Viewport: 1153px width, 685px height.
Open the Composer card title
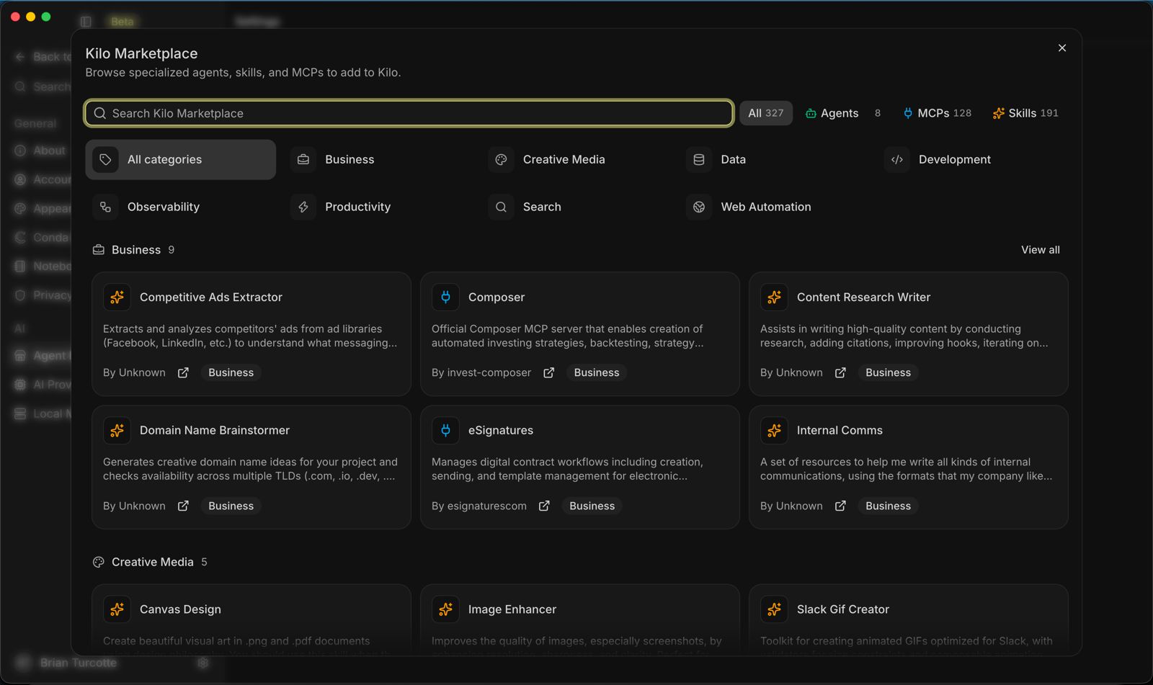point(497,297)
